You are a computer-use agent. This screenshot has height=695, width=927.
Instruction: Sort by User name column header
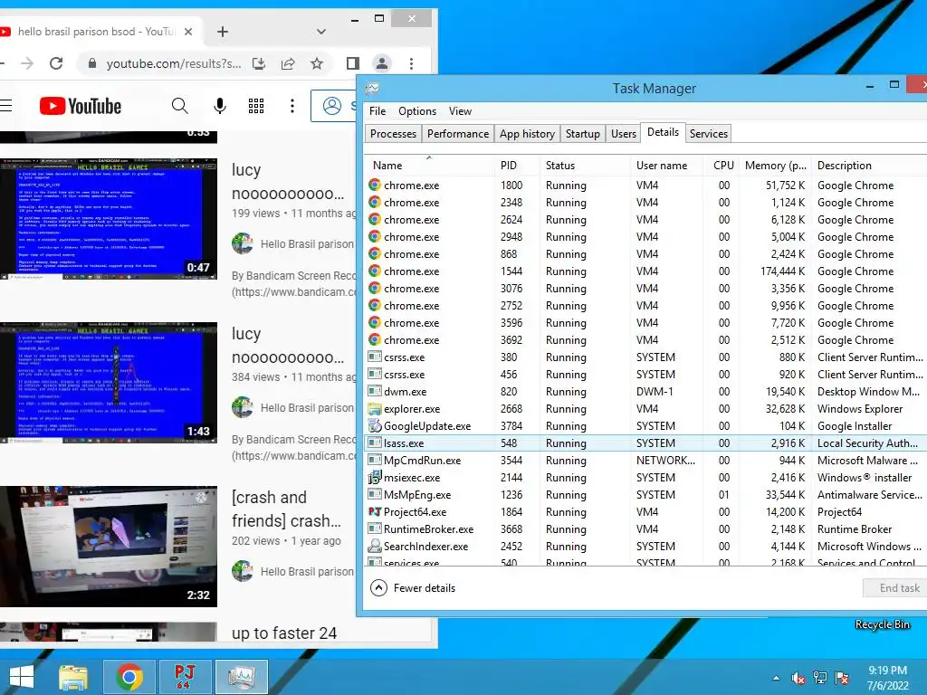tap(667, 166)
